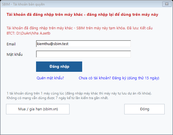Close the SBIM dialog with the X button
Viewport: 173px width, 135px height.
(167, 4)
